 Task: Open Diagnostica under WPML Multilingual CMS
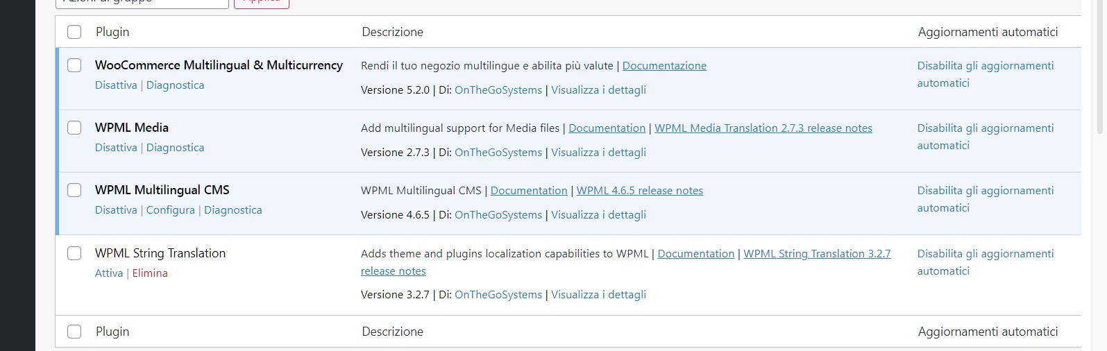233,209
